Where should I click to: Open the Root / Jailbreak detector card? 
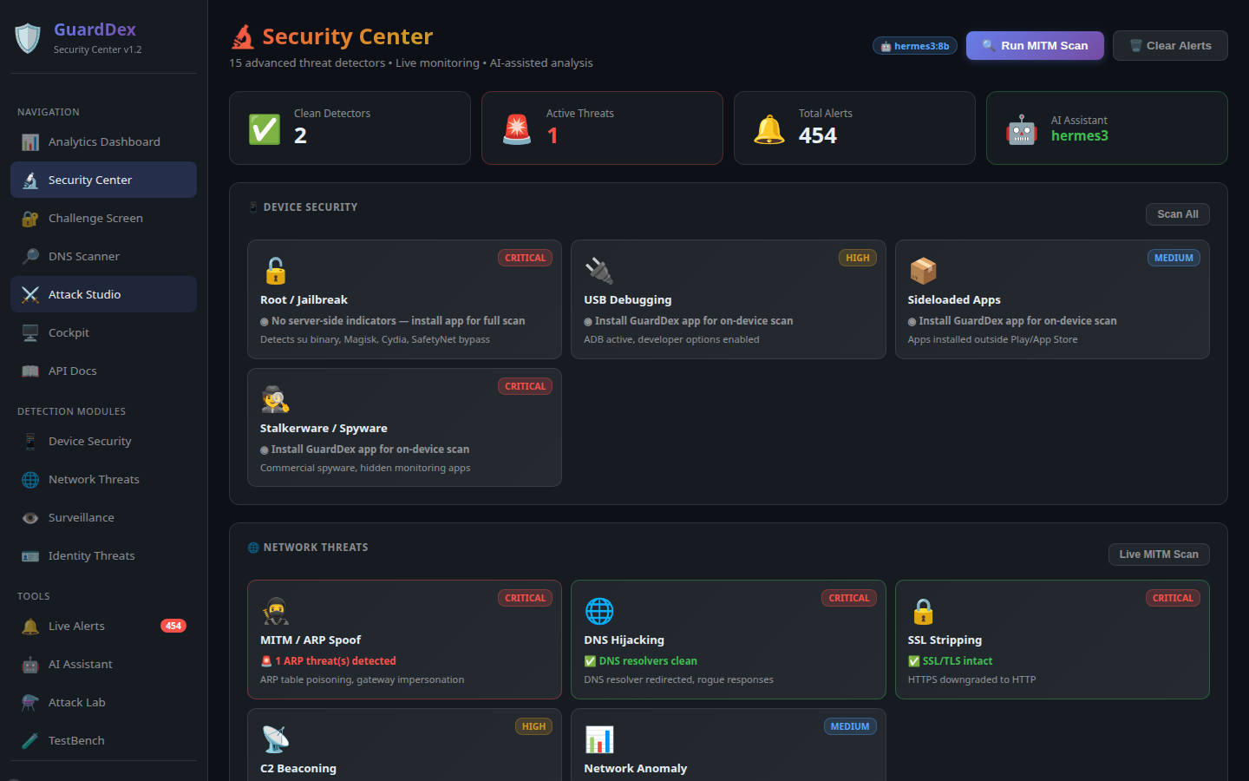[x=404, y=299]
